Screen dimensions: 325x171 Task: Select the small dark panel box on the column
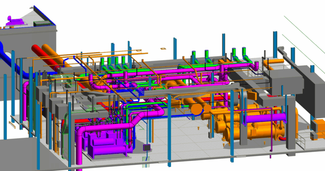147,147
